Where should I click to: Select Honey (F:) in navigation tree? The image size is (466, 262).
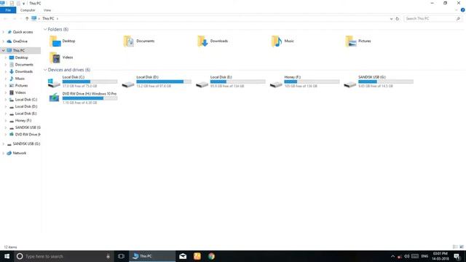(x=23, y=121)
